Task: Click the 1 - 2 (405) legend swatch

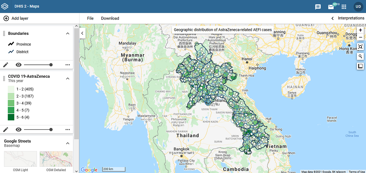Action: pos(11,89)
